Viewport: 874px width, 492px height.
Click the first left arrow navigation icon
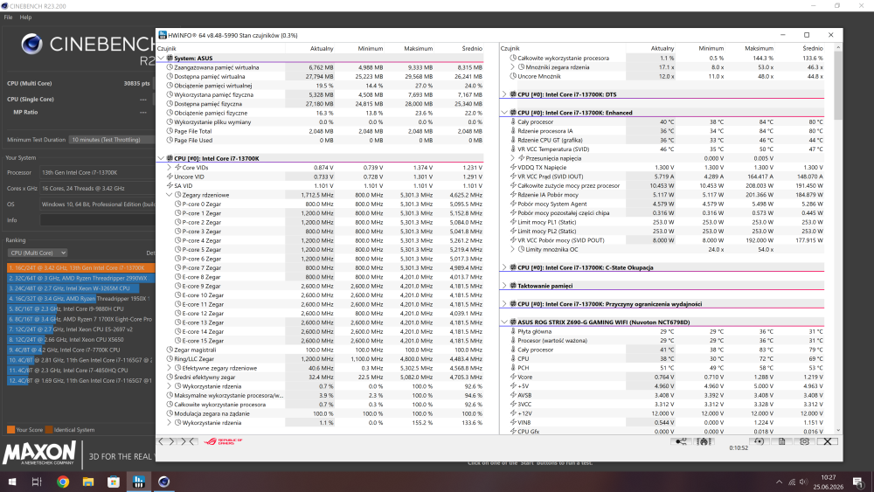point(161,441)
